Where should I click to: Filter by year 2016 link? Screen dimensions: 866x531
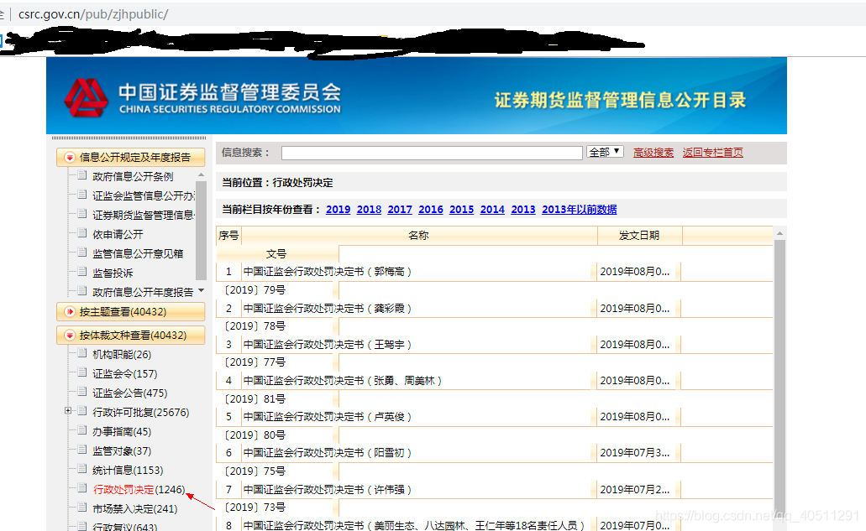point(431,210)
